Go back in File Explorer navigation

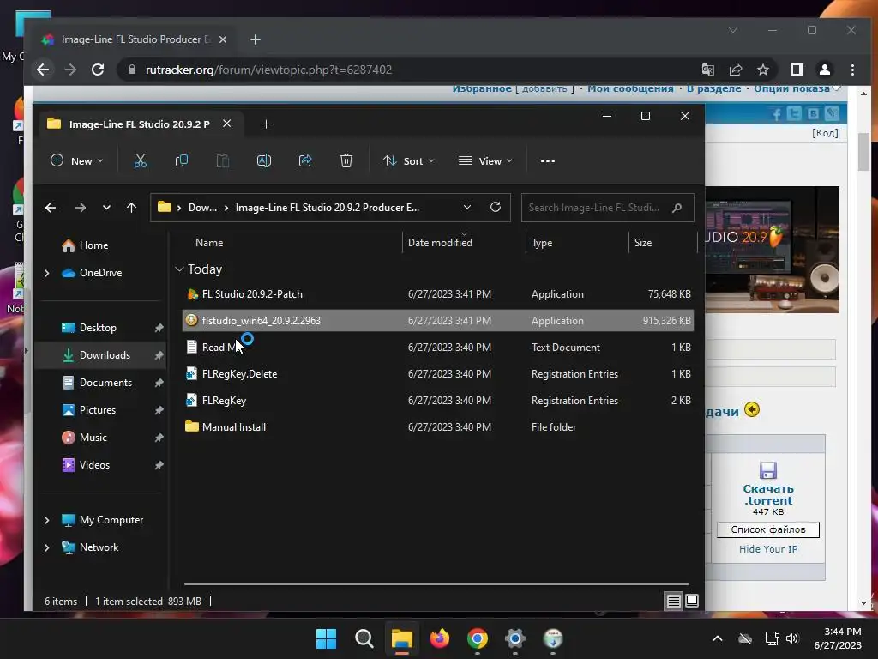[x=51, y=208]
